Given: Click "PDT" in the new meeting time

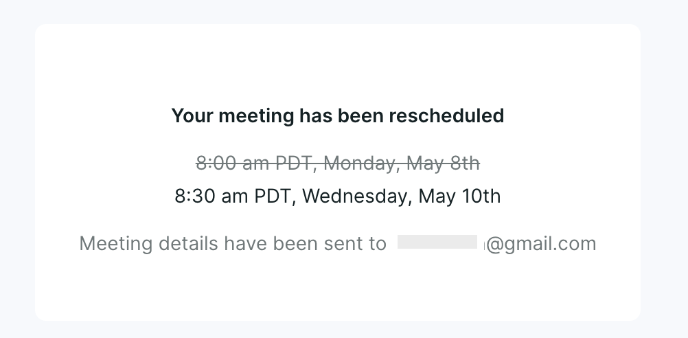Looking at the screenshot, I should (x=273, y=196).
